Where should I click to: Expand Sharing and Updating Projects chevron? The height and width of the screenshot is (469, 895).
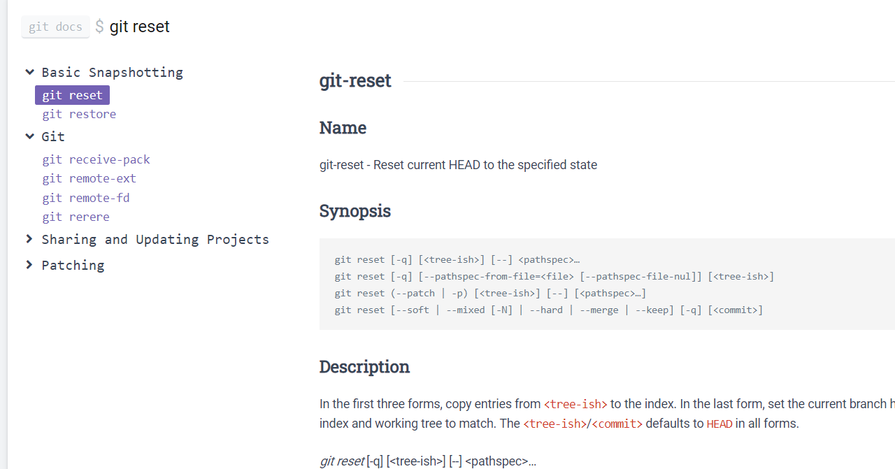point(29,239)
